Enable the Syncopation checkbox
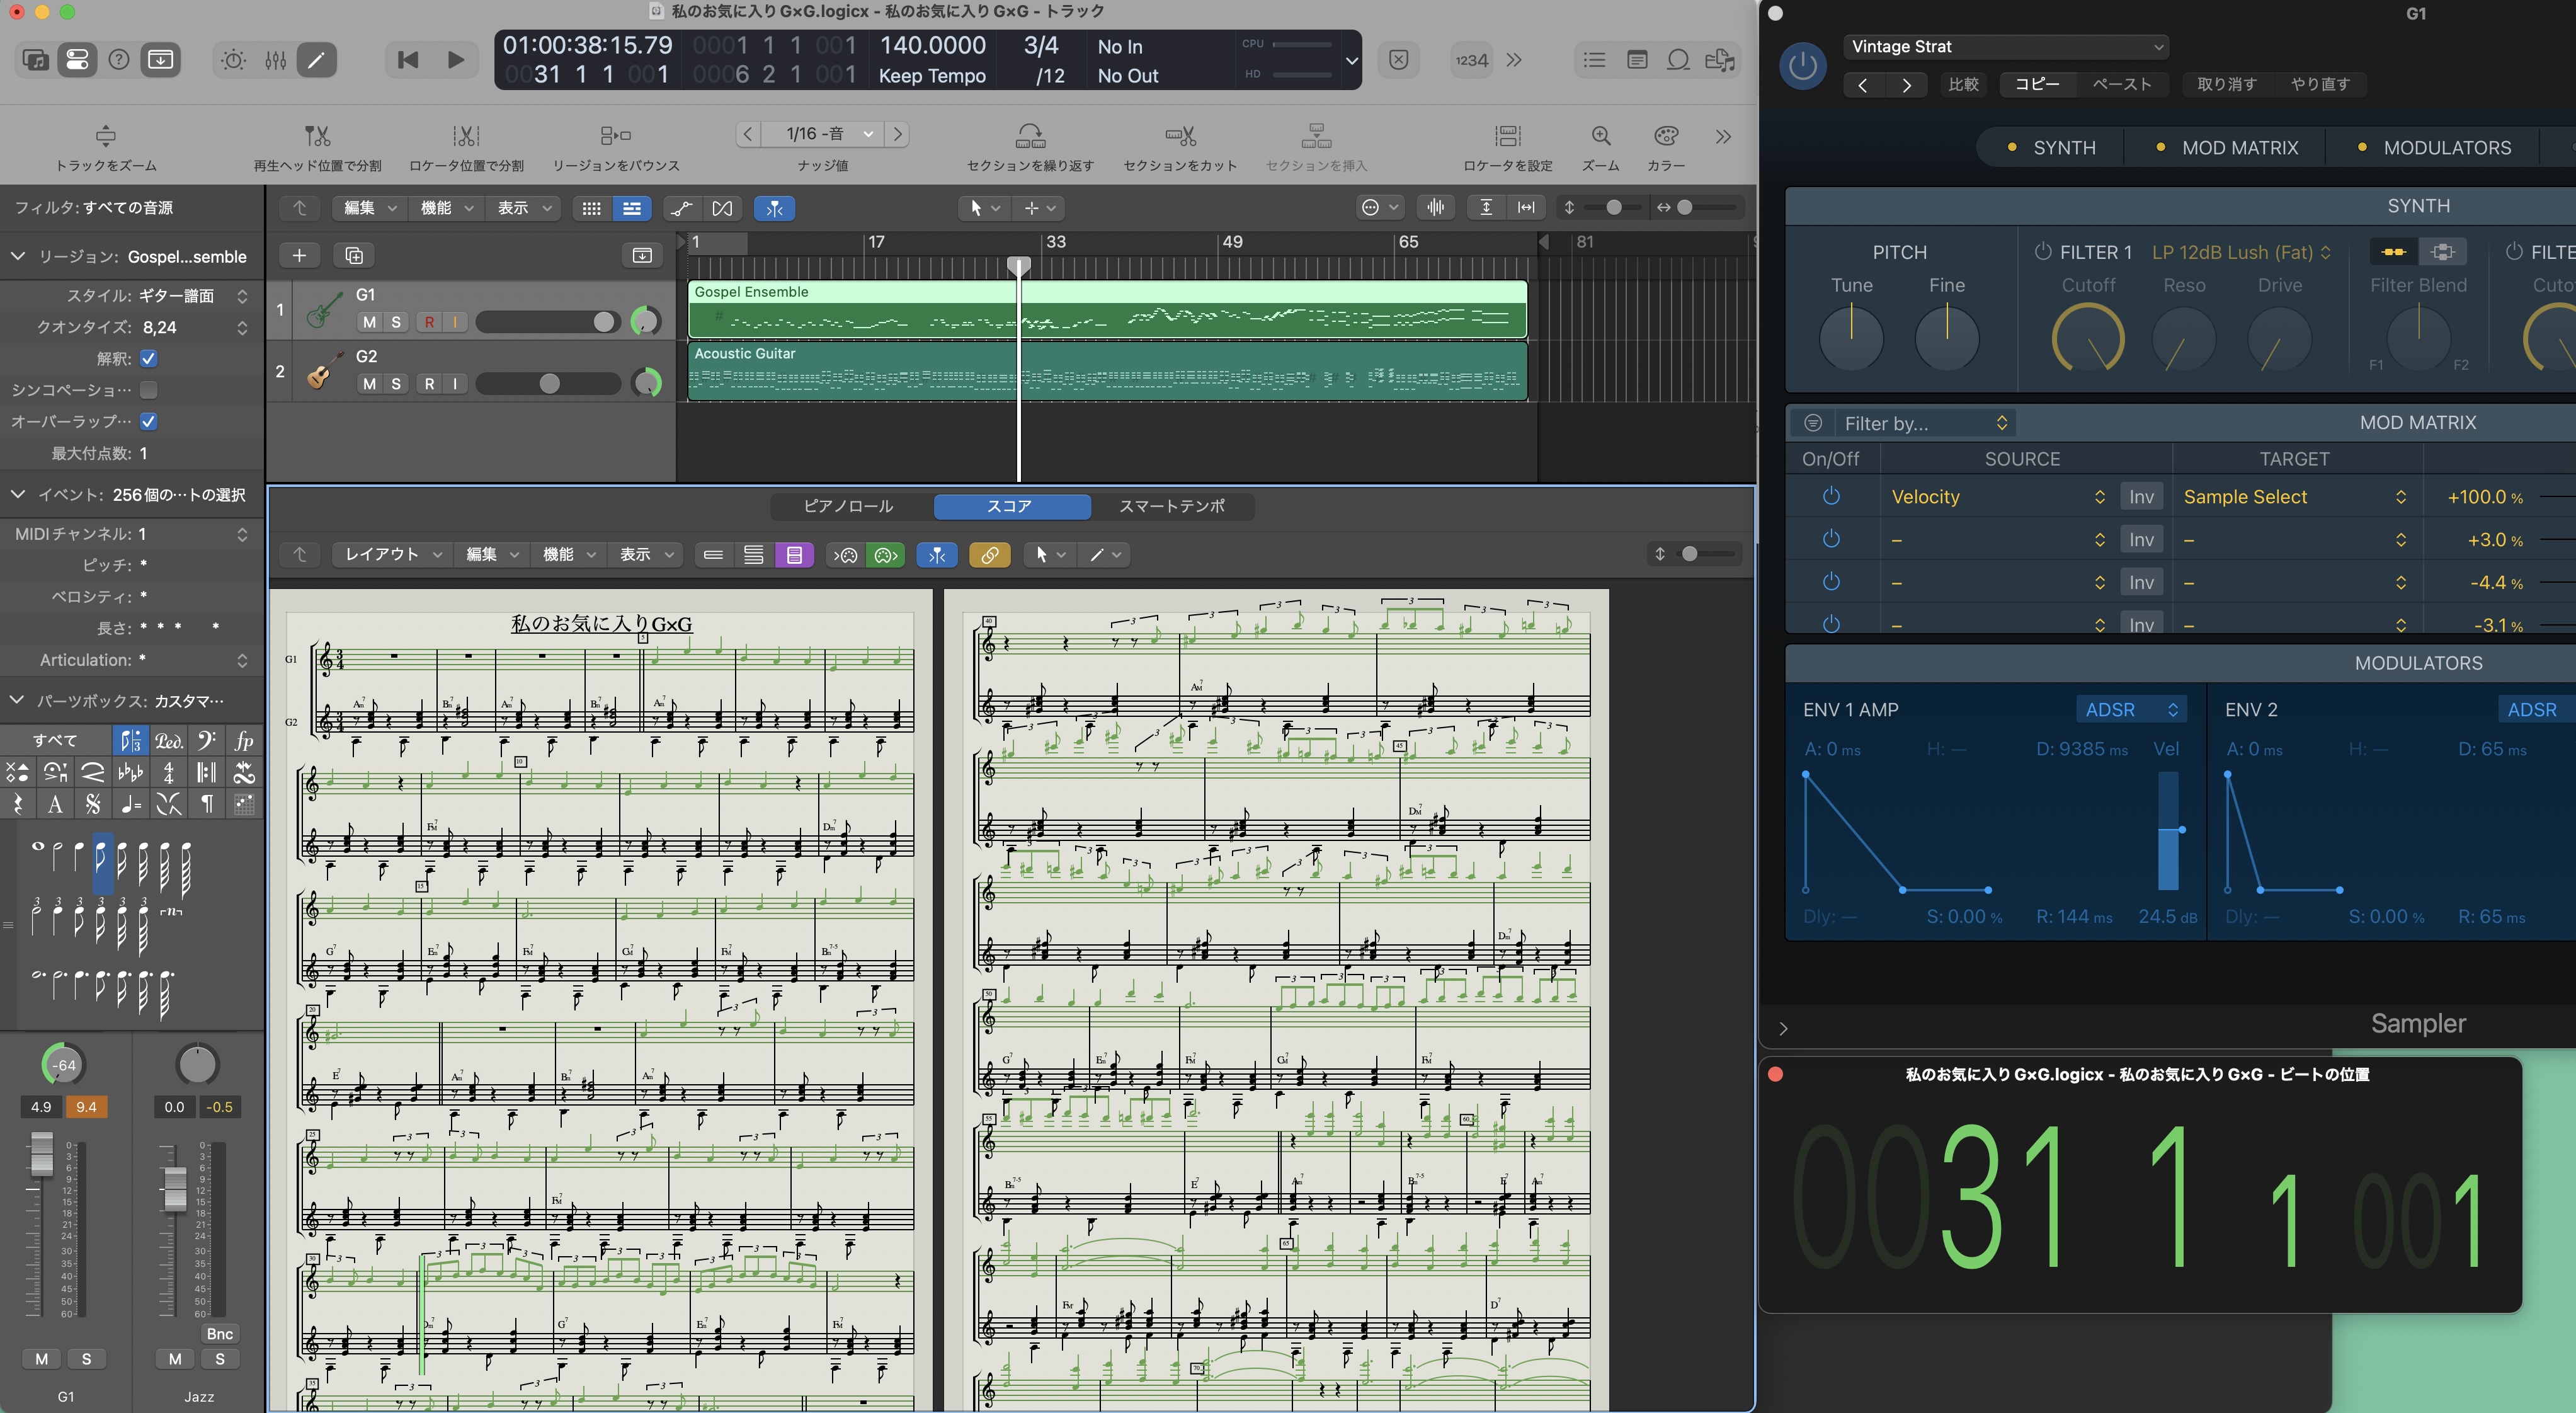 149,390
